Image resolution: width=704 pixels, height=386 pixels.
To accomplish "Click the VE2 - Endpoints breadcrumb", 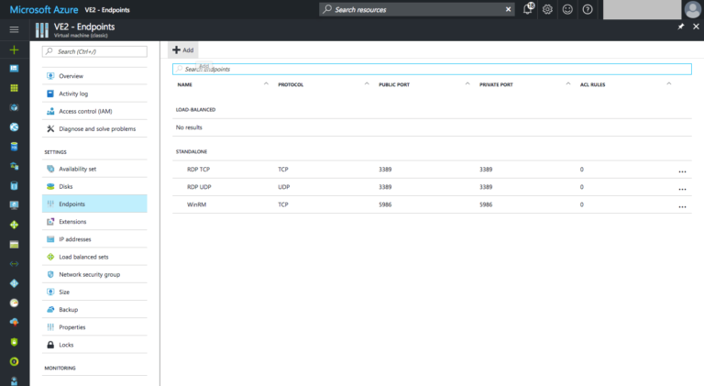I will click(107, 10).
